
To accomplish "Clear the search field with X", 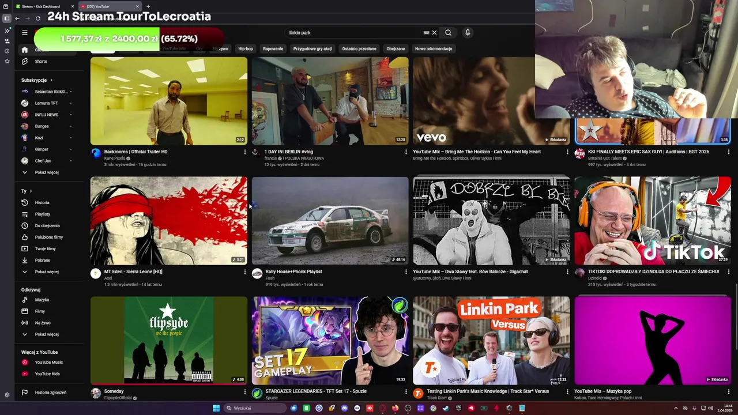I will pos(434,32).
